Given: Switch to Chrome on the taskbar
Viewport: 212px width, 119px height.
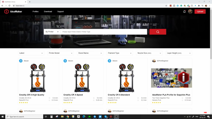Looking at the screenshot, I should 68,117.
